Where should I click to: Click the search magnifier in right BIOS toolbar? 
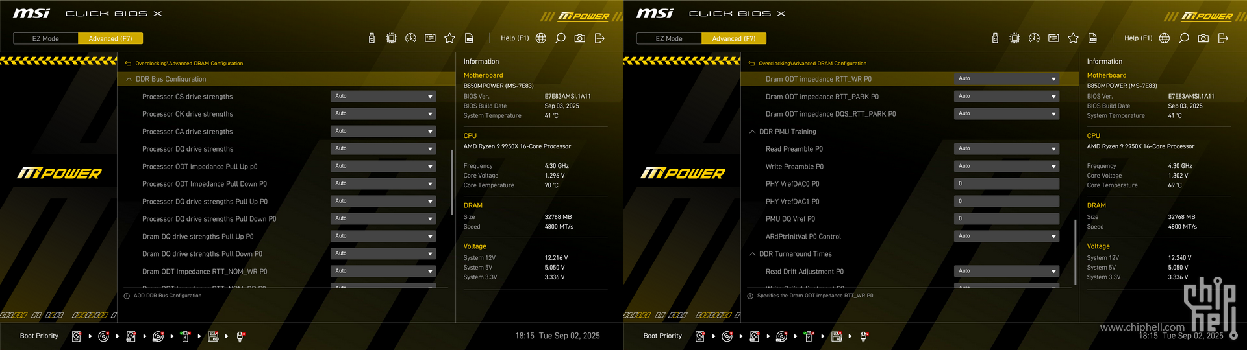(x=1184, y=38)
